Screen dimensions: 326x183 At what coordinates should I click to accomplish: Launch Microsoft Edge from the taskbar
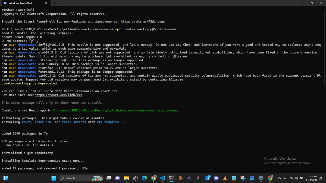(x=145, y=178)
